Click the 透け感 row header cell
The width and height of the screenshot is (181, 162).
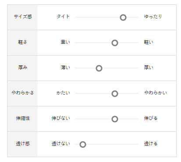pyautogui.click(x=22, y=144)
